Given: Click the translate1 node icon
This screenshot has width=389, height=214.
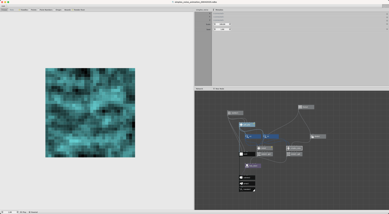Looking at the screenshot, I should pos(241,190).
